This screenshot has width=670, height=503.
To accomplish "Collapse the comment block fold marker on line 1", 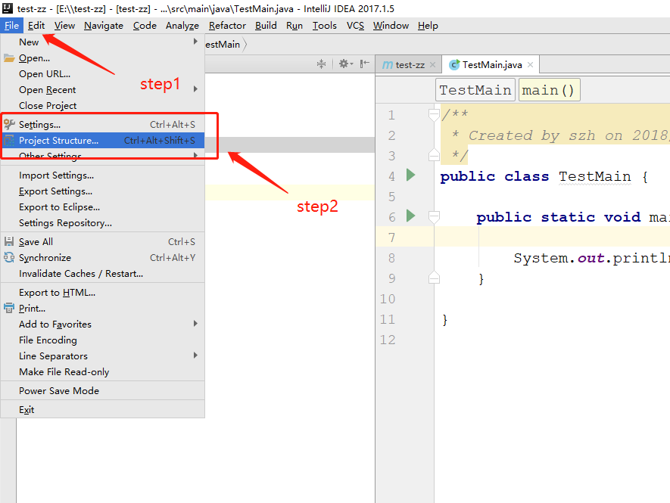I will tap(434, 115).
